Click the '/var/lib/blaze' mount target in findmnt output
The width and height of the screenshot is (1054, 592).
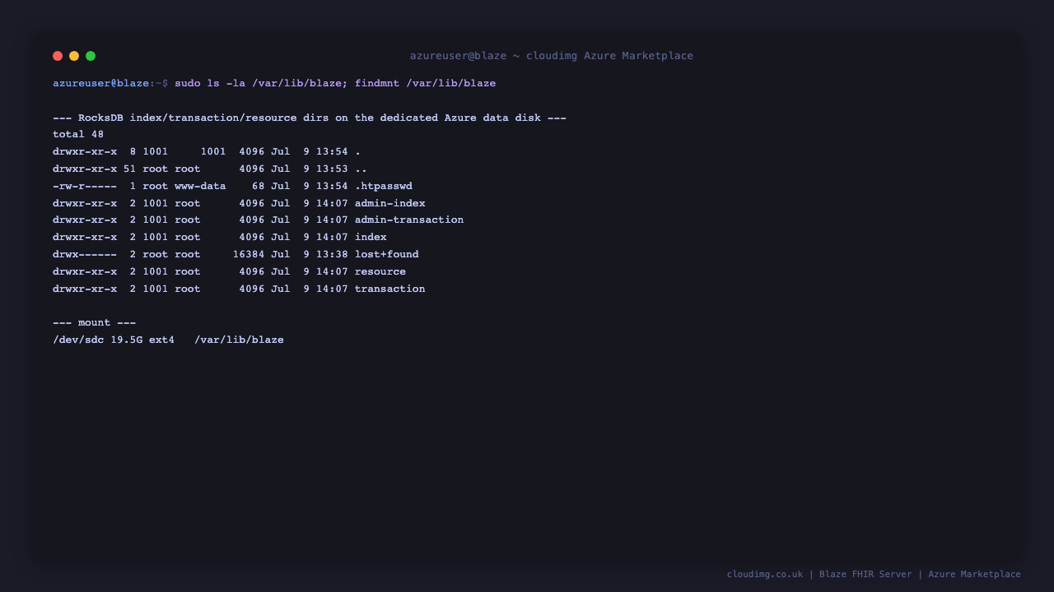click(x=239, y=340)
